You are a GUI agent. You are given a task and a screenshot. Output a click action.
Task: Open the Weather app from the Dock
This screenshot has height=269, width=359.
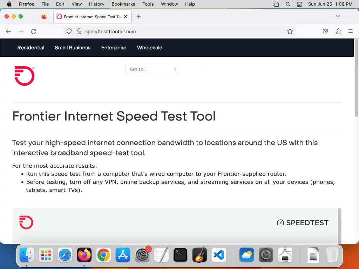246,255
